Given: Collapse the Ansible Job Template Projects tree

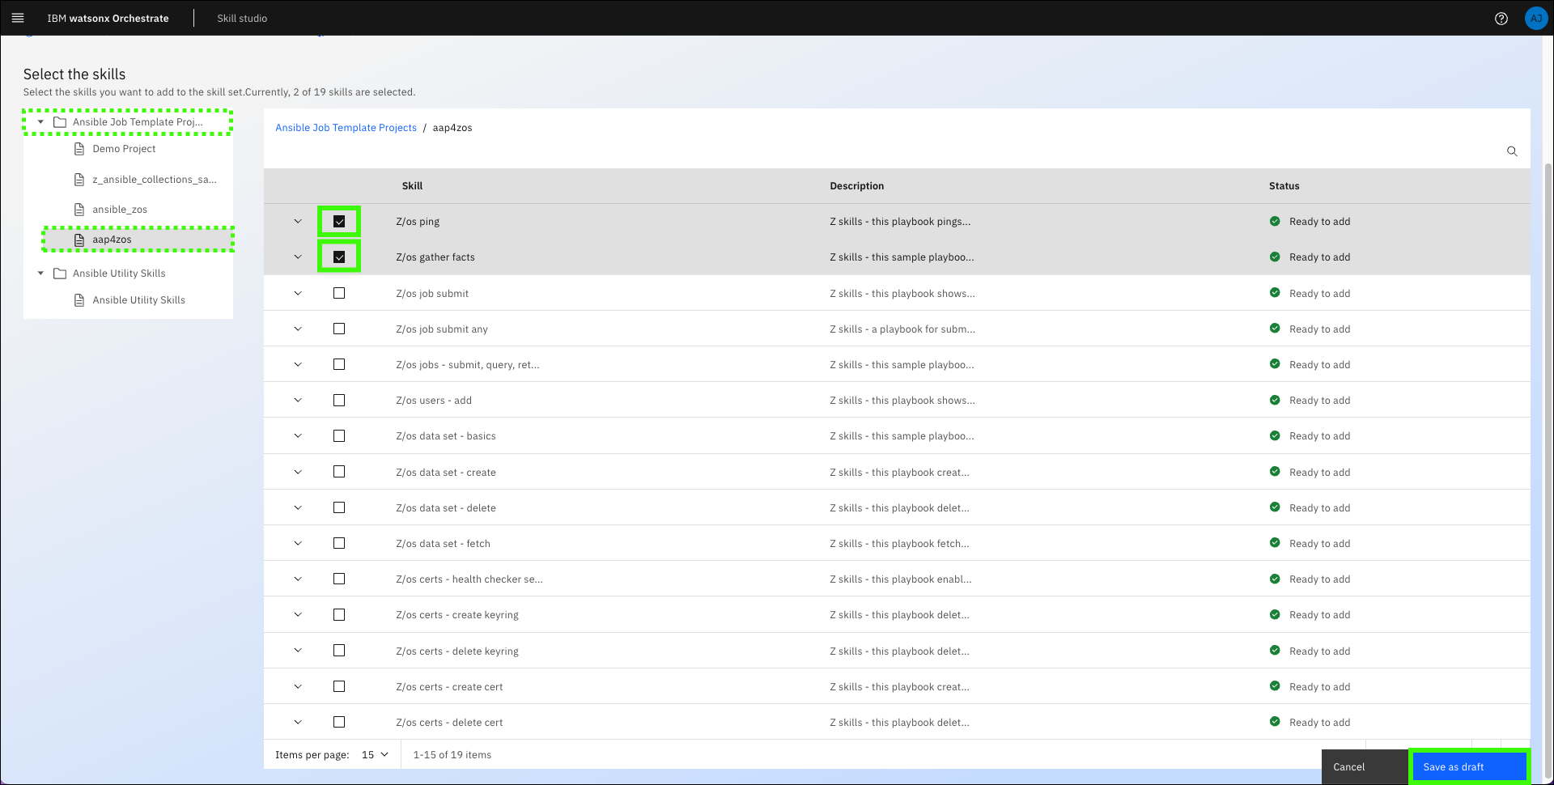Looking at the screenshot, I should 40,122.
